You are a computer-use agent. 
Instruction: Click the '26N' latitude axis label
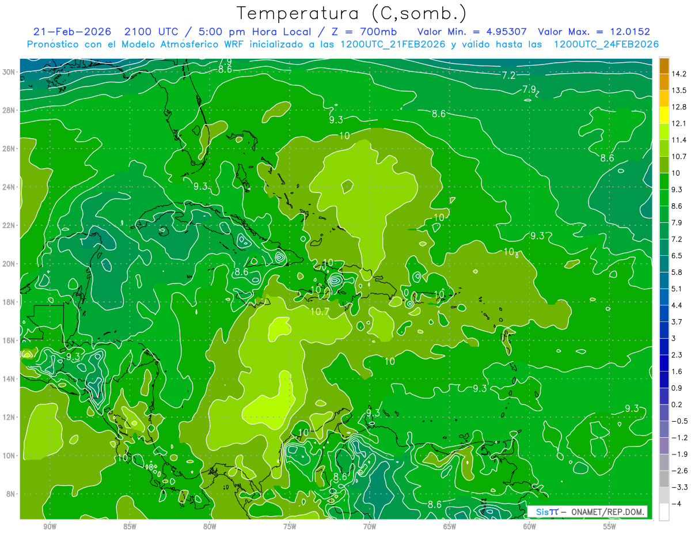(x=10, y=149)
